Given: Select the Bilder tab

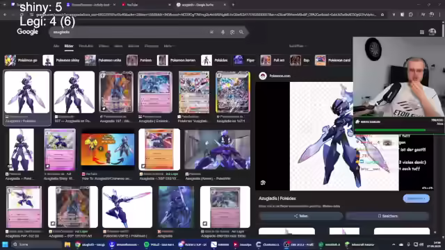Looking at the screenshot, I should [x=69, y=46].
